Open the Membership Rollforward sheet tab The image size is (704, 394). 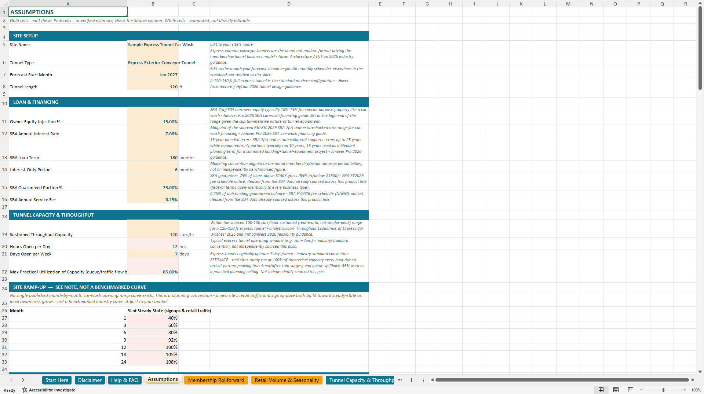click(x=216, y=380)
